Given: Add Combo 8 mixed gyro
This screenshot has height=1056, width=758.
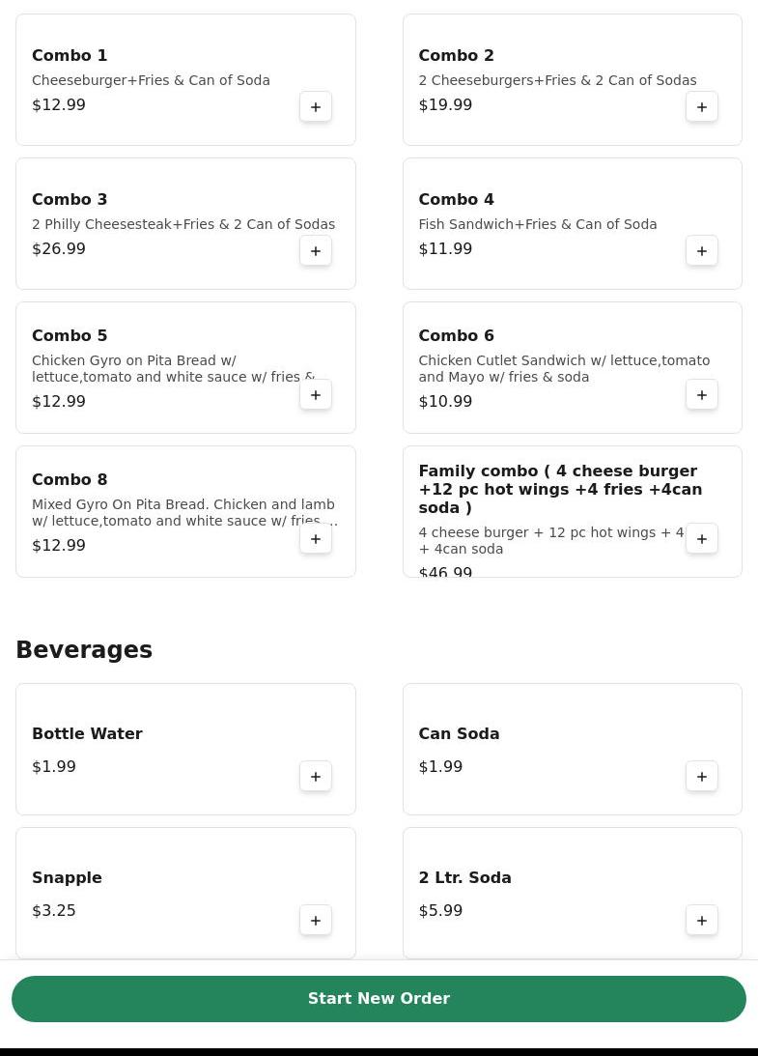Looking at the screenshot, I should coord(316,539).
